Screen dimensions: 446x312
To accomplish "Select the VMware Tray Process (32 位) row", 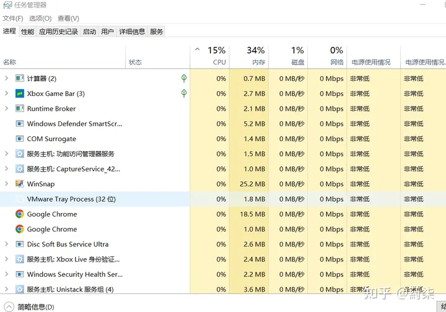I will 223,199.
